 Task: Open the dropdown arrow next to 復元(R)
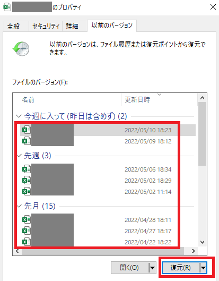(x=203, y=268)
